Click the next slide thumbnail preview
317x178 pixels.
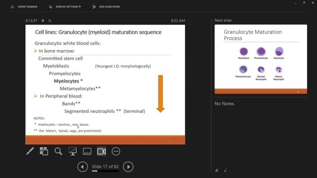point(261,59)
